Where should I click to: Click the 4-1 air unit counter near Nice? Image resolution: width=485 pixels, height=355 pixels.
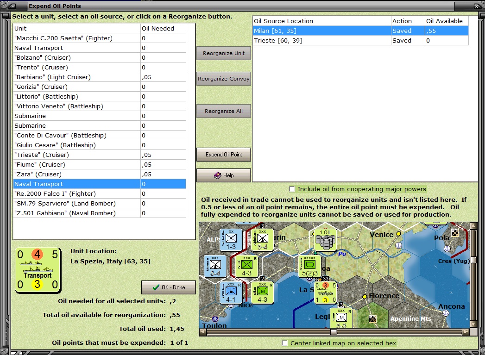coord(231,293)
